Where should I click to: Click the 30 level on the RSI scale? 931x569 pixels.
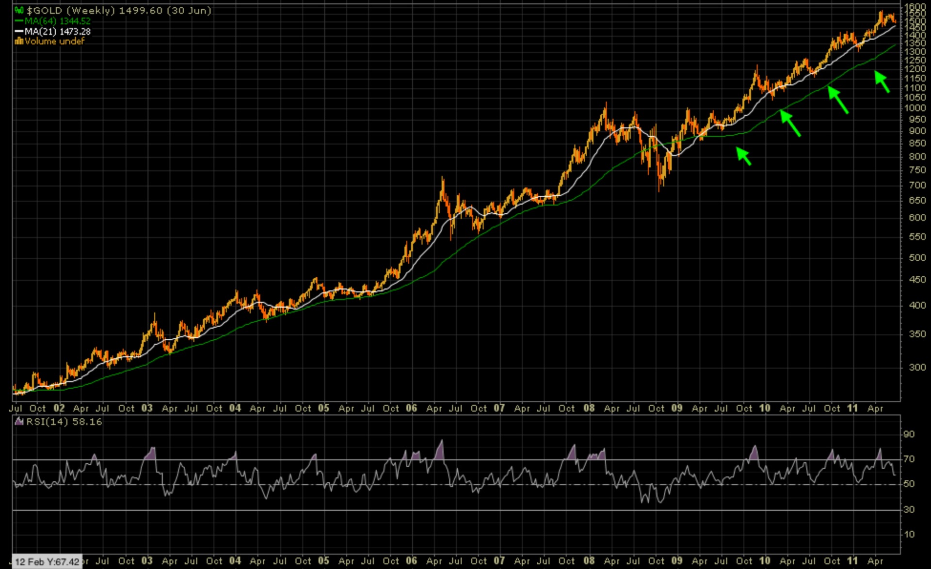[x=908, y=509]
